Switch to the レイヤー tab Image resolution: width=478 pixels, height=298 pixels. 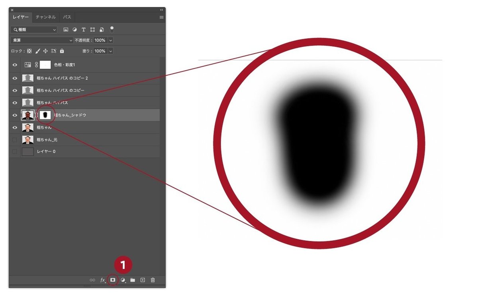tap(21, 17)
